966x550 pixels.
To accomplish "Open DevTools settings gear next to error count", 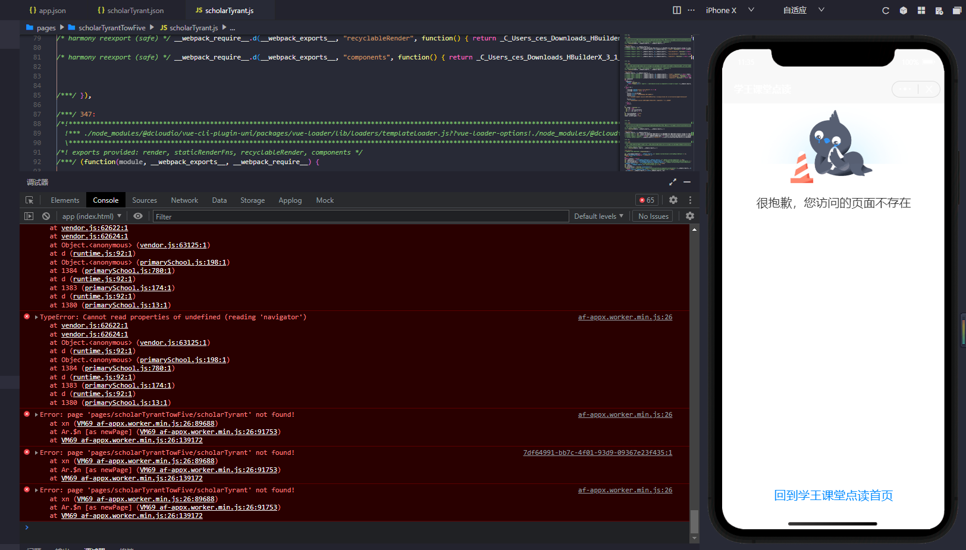I will pos(673,200).
